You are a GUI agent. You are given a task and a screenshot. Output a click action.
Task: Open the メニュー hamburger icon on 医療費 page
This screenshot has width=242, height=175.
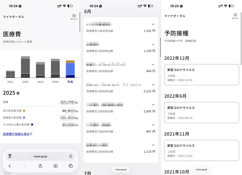point(74,17)
